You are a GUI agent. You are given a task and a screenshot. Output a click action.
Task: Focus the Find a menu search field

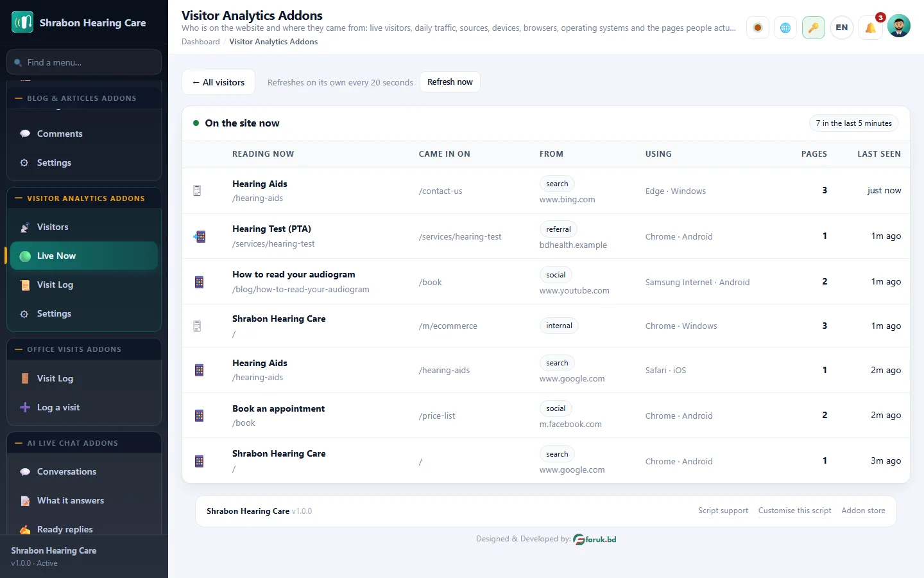pyautogui.click(x=84, y=62)
